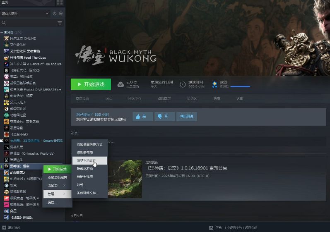Click the recent activity clock icon
Image resolution: width=330 pixels, height=232 pixels.
(x=55, y=14)
